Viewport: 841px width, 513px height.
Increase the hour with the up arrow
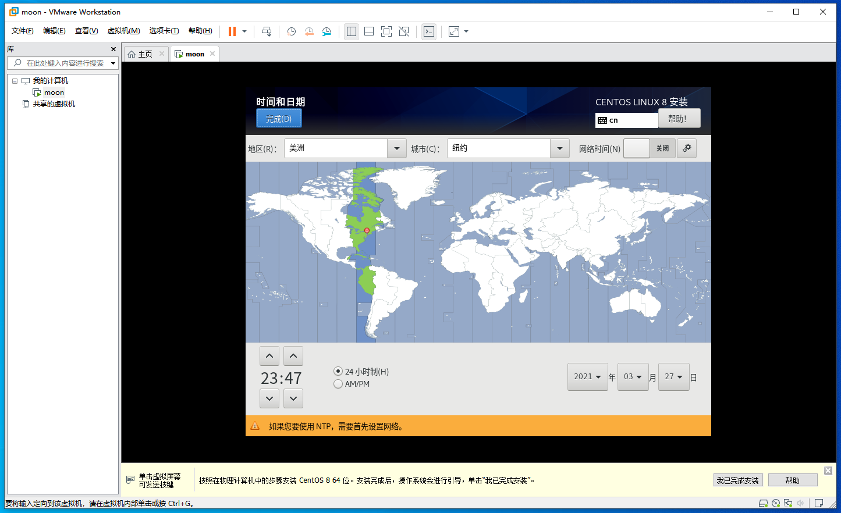[x=269, y=356]
